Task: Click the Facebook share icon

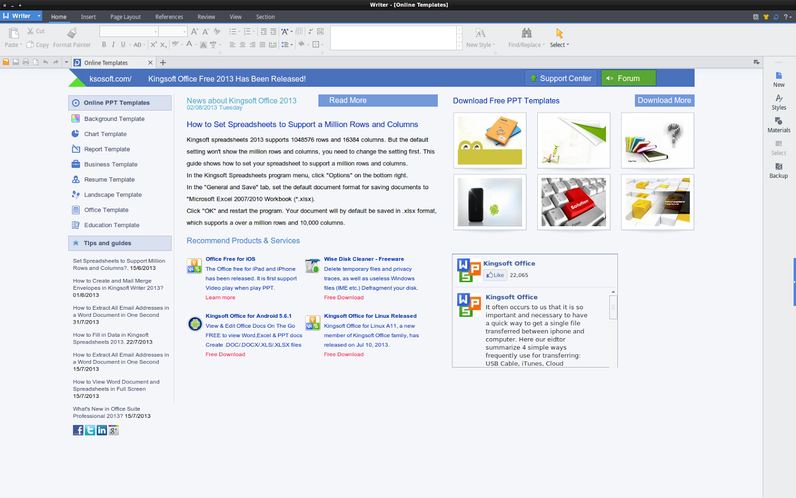Action: tap(78, 430)
